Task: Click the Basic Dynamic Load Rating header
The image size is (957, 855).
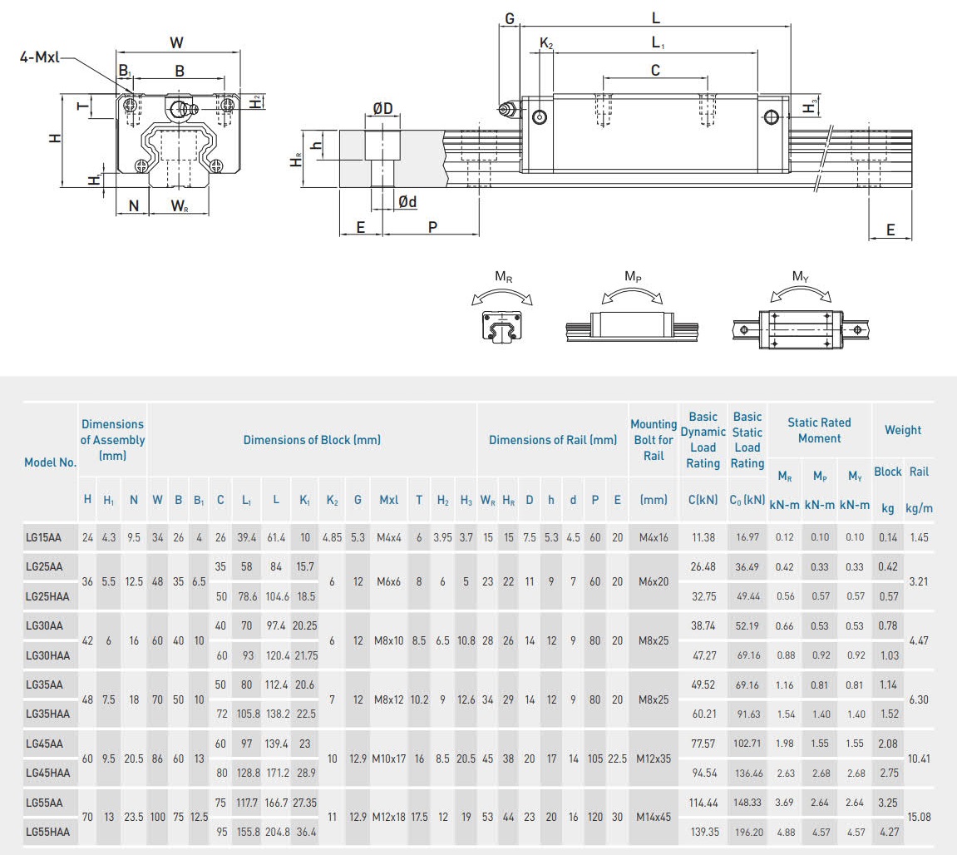Action: tap(703, 440)
